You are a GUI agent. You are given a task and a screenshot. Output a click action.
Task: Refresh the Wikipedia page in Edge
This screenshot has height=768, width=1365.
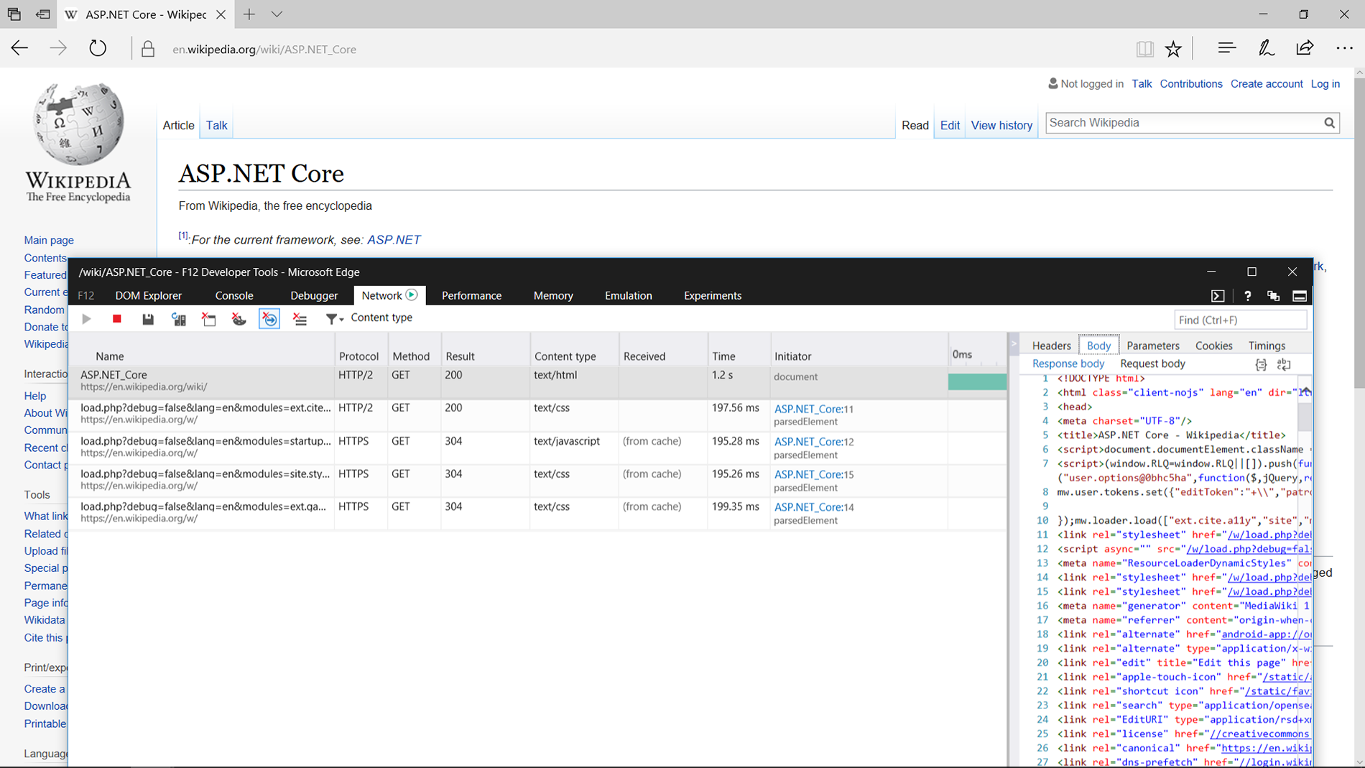click(x=98, y=49)
